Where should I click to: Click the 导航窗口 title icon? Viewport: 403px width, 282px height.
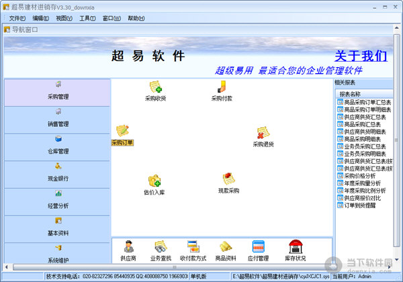tap(7, 30)
